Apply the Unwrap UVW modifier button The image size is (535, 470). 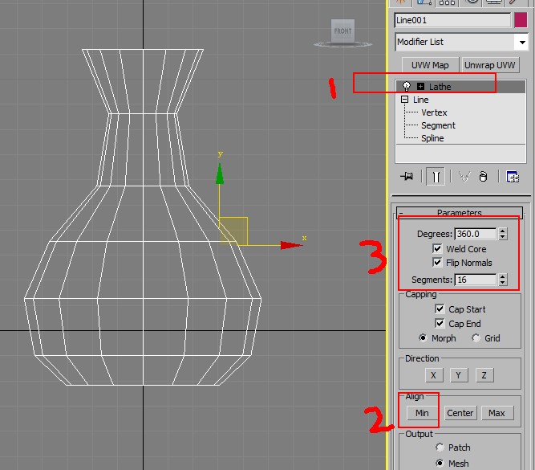tap(489, 65)
